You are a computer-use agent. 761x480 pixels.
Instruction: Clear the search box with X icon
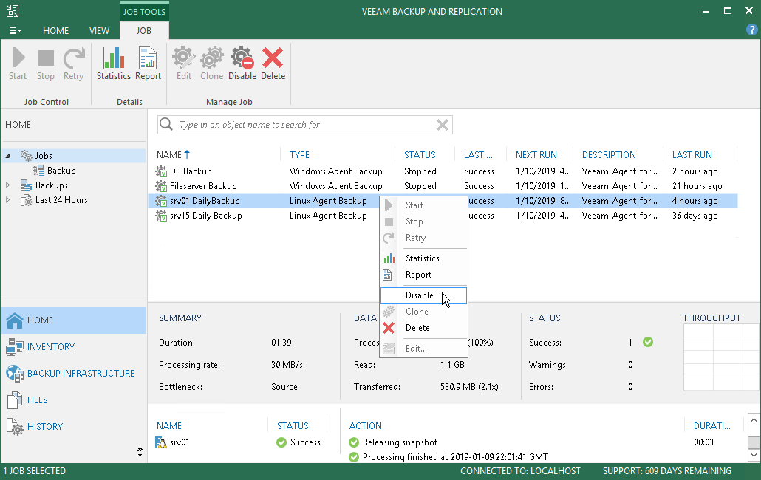[442, 125]
